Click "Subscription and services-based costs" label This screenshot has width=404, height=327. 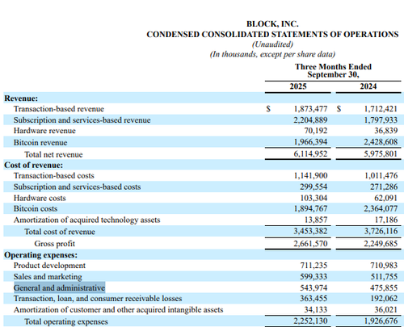77,187
